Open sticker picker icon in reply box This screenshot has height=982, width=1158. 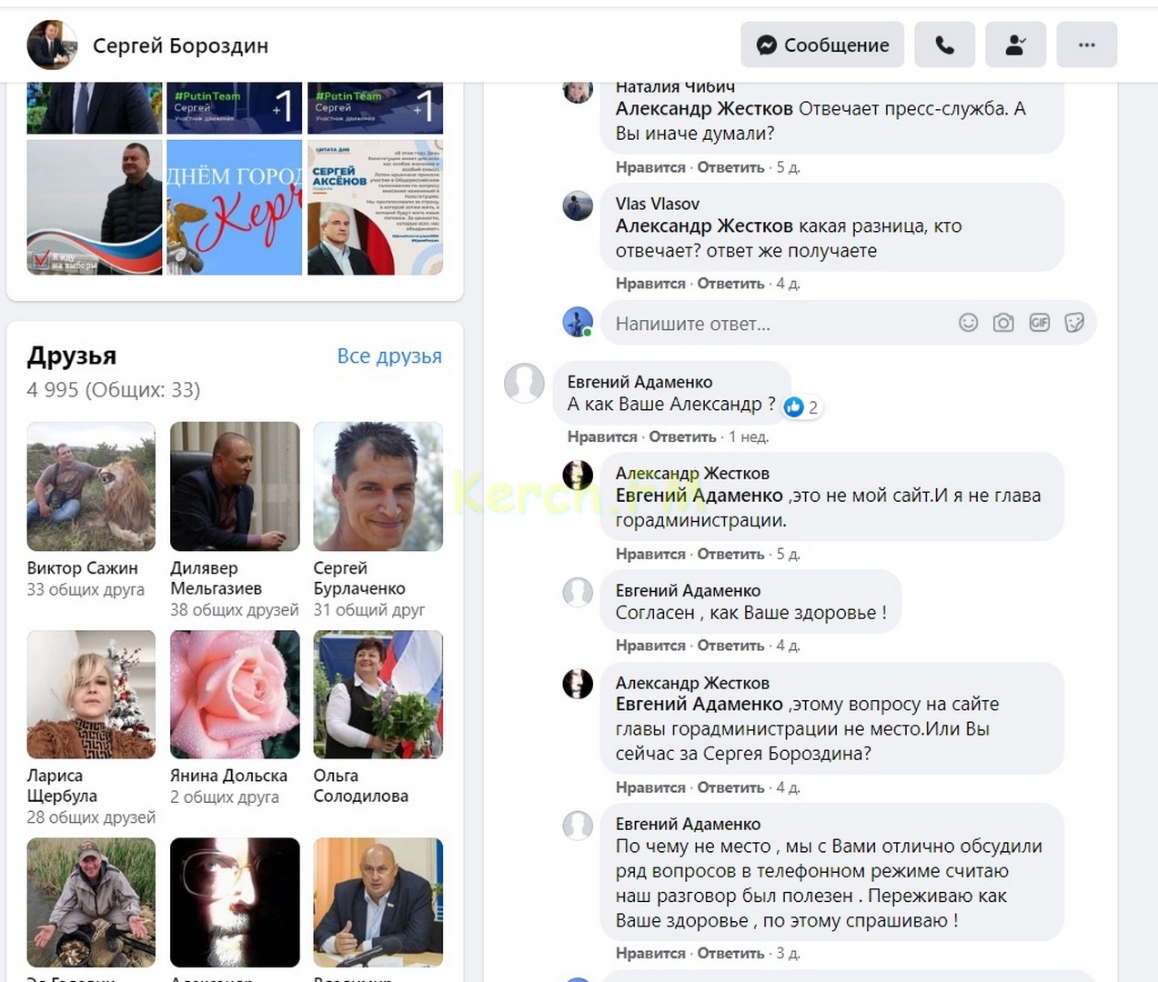[x=1074, y=323]
